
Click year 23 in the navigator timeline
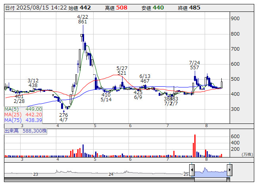click(35, 174)
